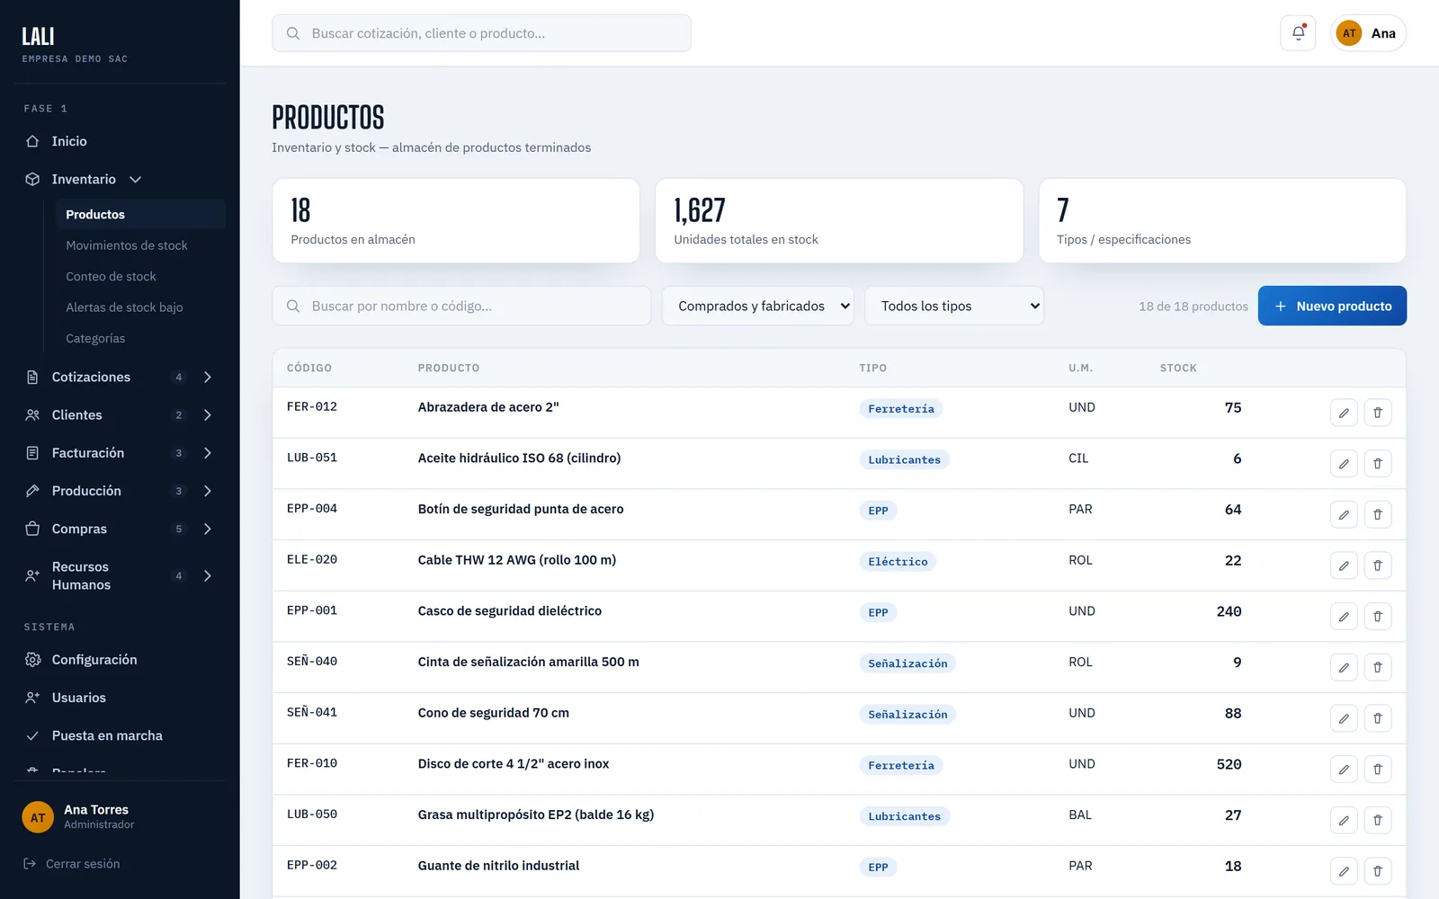Edit the Disco de corte 4 1/2" row
Screen dimensions: 1439x899
(x=1344, y=770)
